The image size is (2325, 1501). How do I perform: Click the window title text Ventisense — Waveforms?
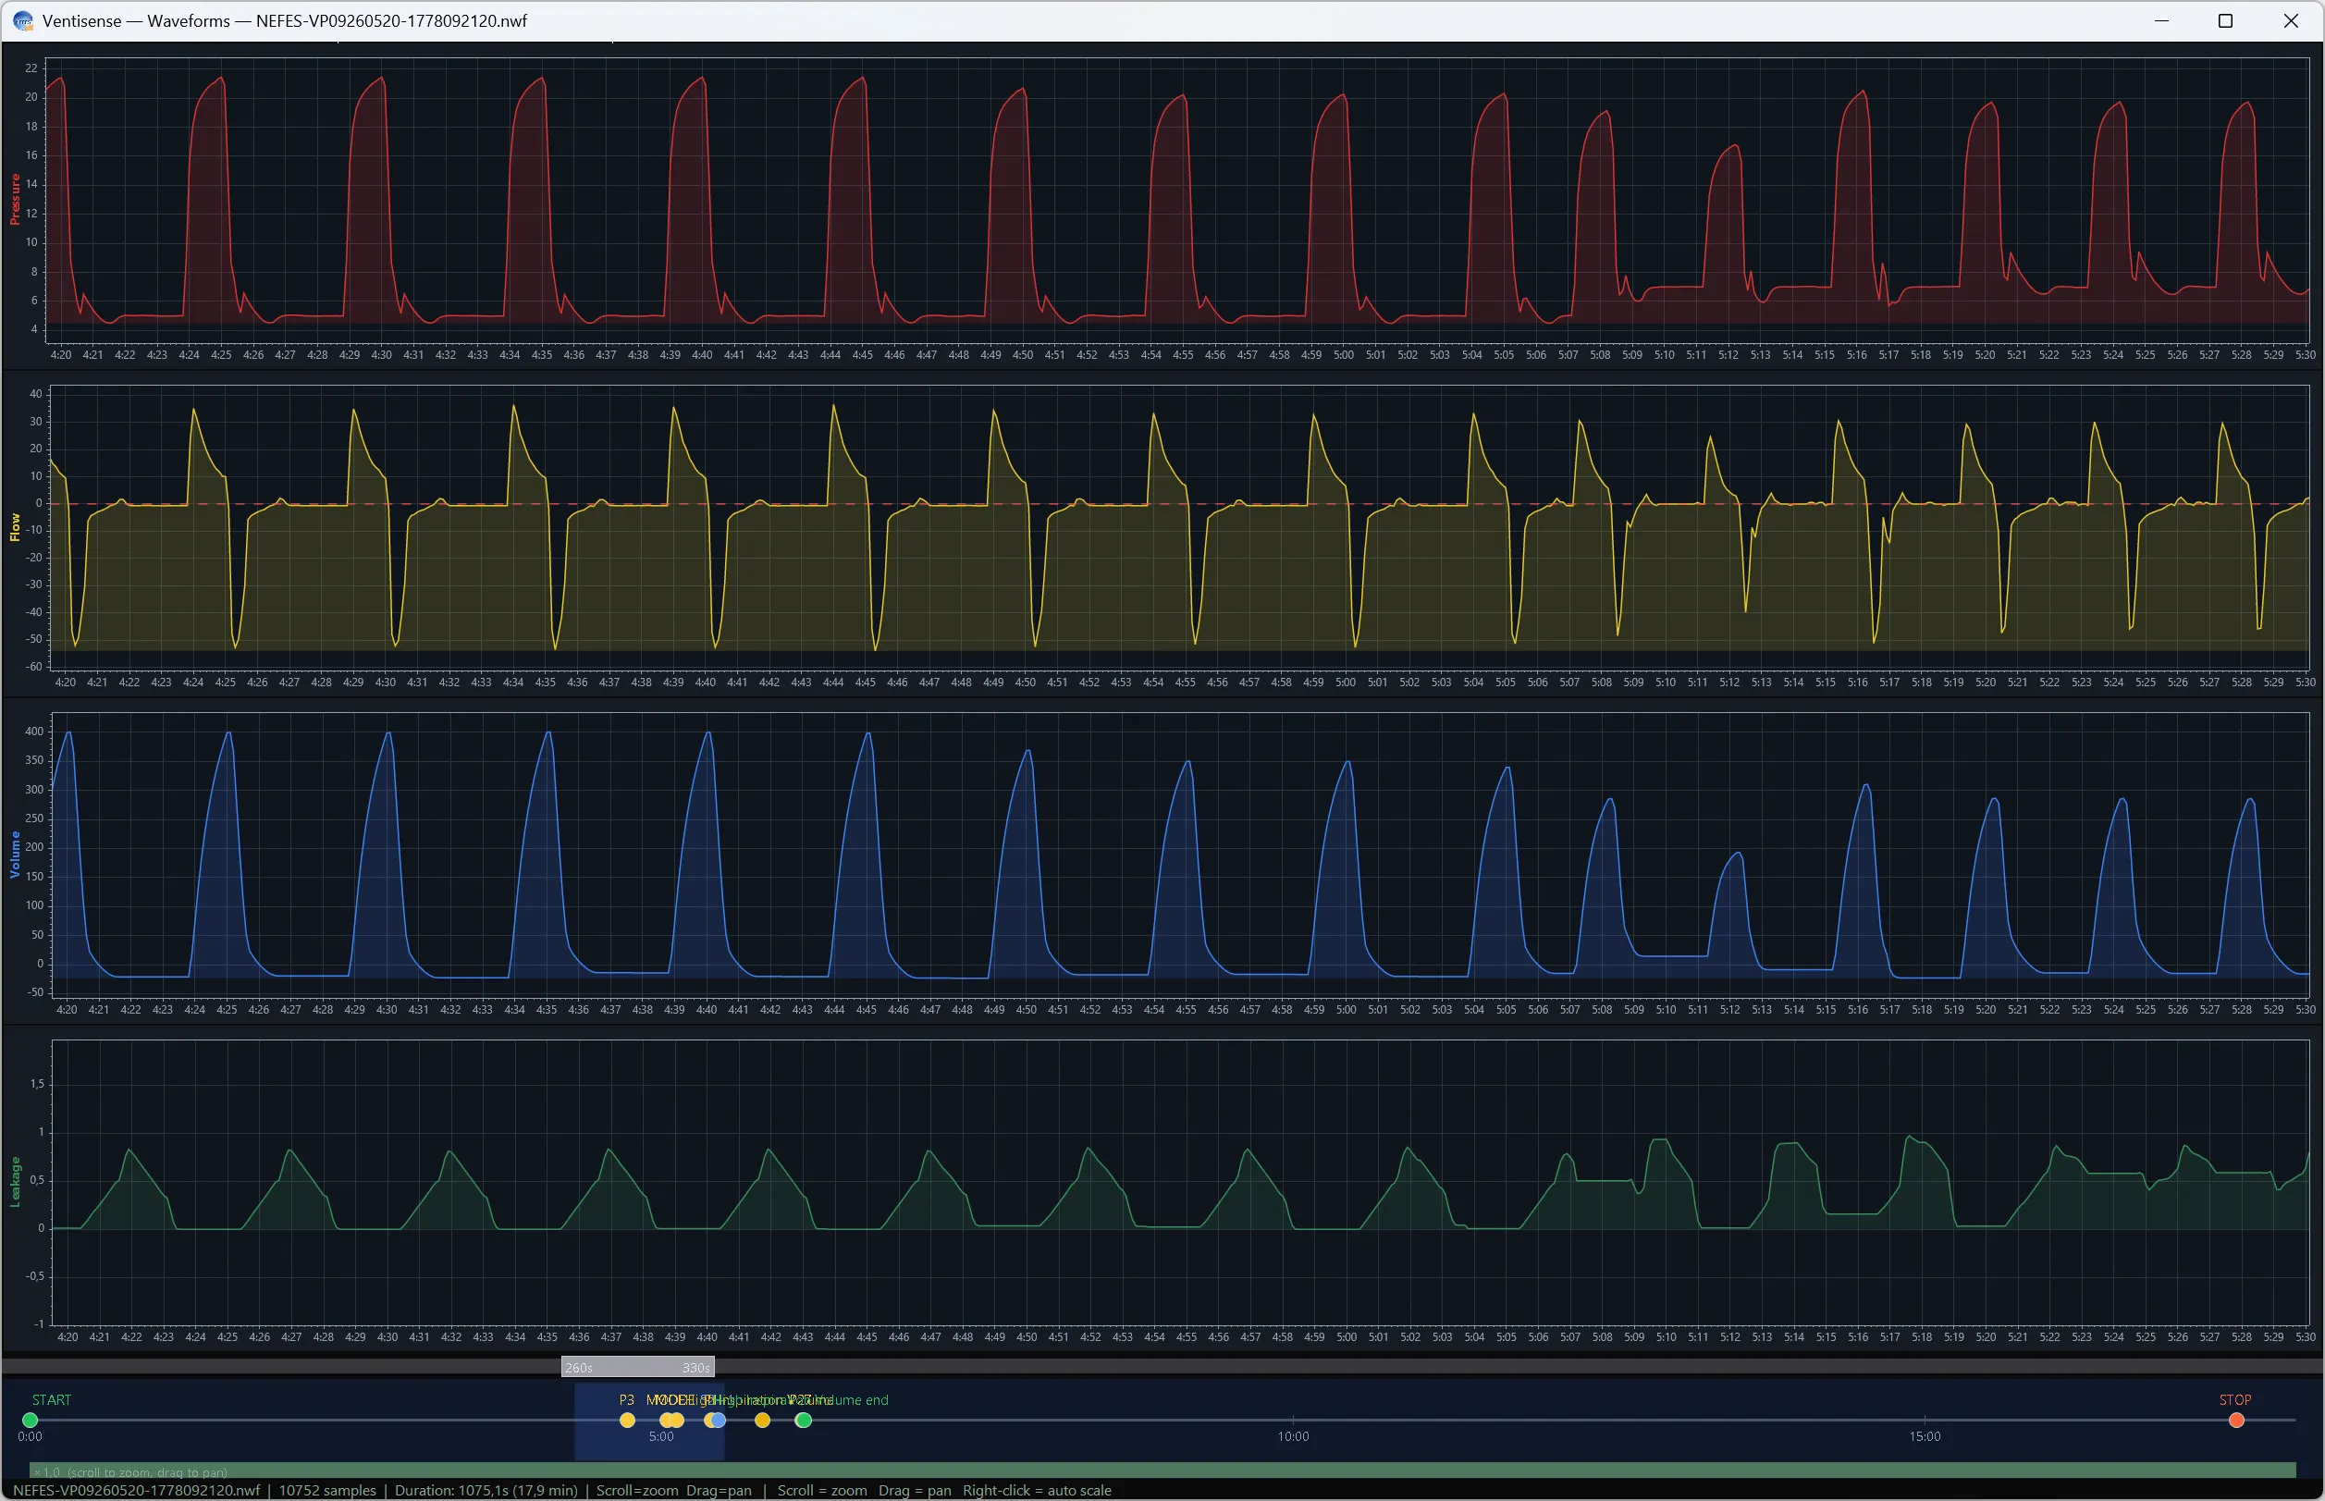pyautogui.click(x=285, y=20)
